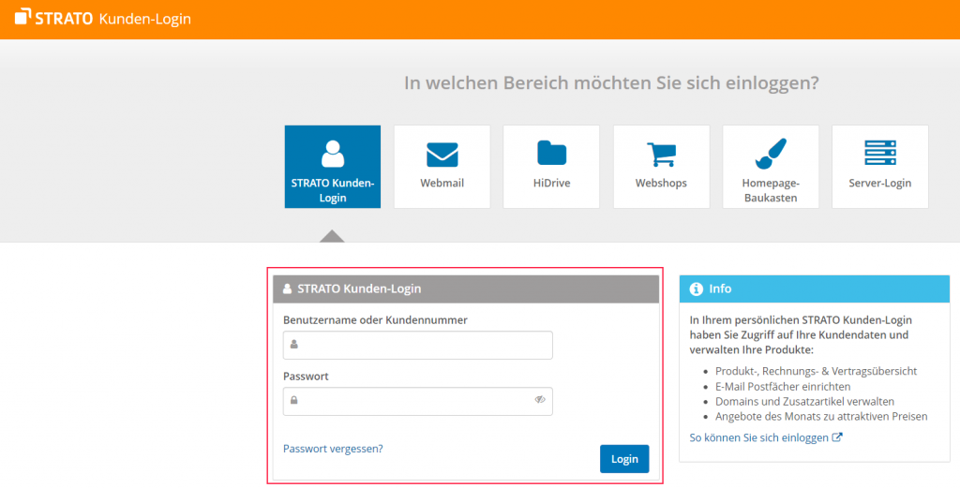This screenshot has height=488, width=960.
Task: Click the person icon beside the STRATO Kunden-Login form title
Action: [287, 288]
